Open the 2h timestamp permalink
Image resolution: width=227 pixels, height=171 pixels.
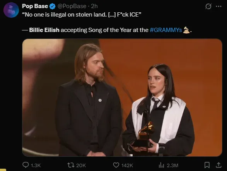pos(94,6)
